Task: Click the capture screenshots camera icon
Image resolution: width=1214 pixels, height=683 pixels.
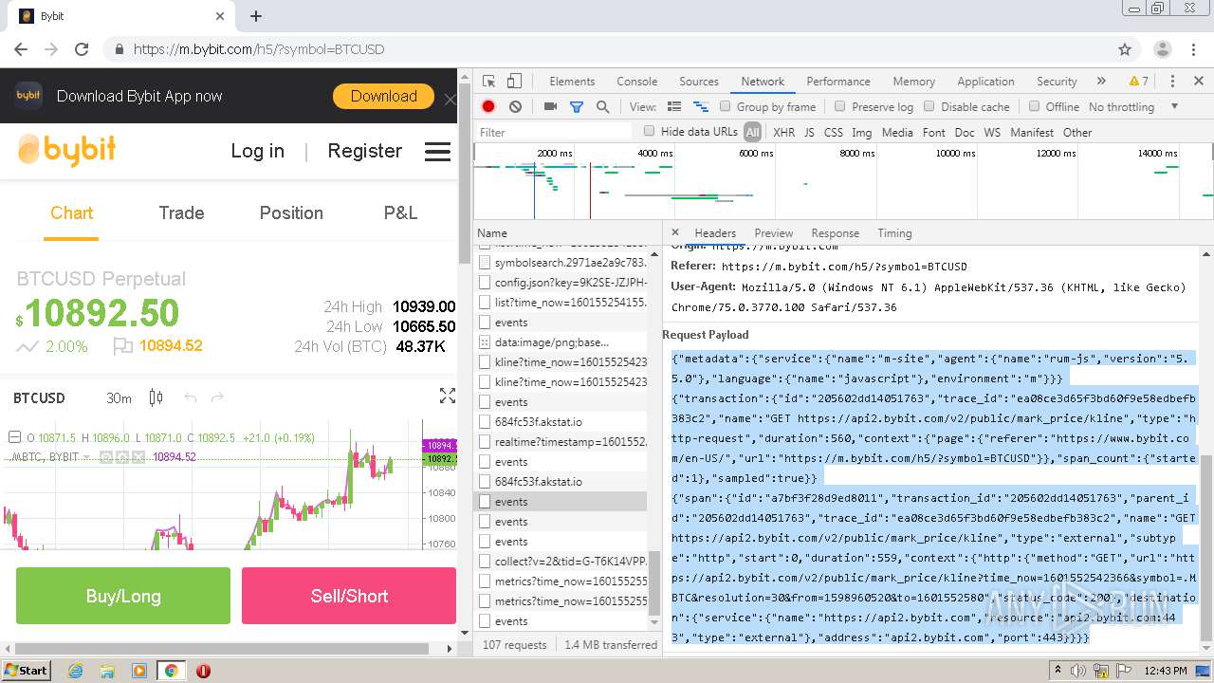Action: (x=550, y=107)
